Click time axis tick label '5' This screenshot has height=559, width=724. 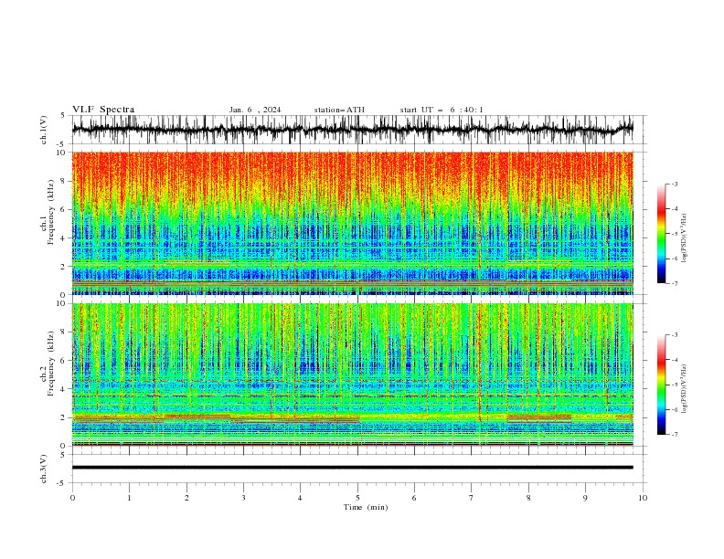pos(357,498)
